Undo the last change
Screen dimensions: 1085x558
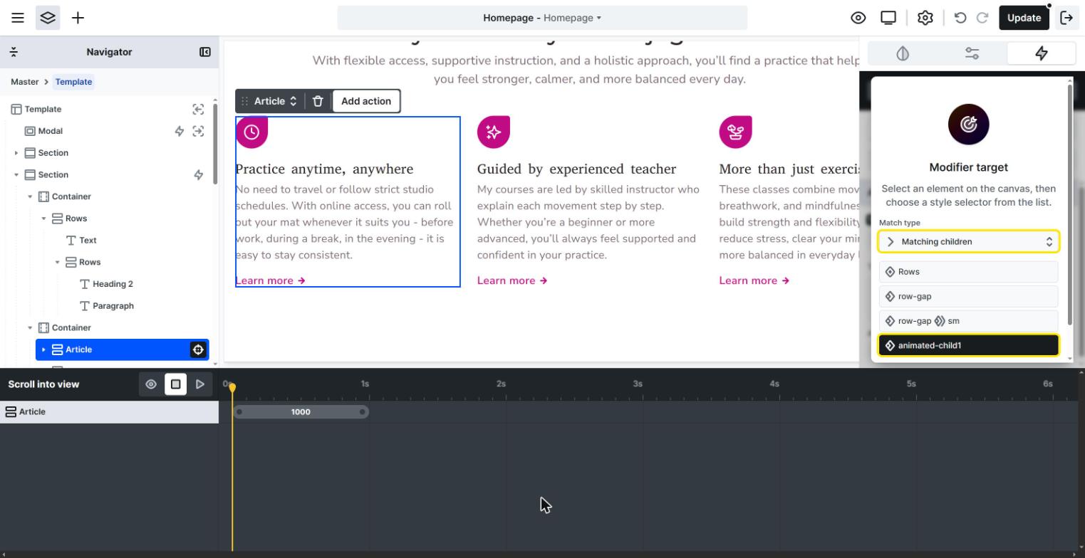pyautogui.click(x=960, y=18)
